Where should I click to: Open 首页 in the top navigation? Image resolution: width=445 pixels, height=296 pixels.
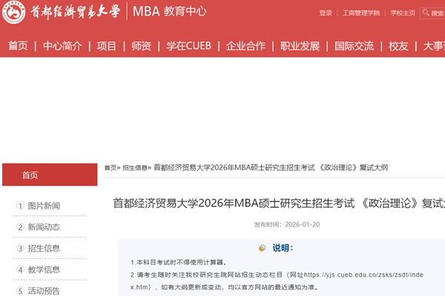point(18,46)
